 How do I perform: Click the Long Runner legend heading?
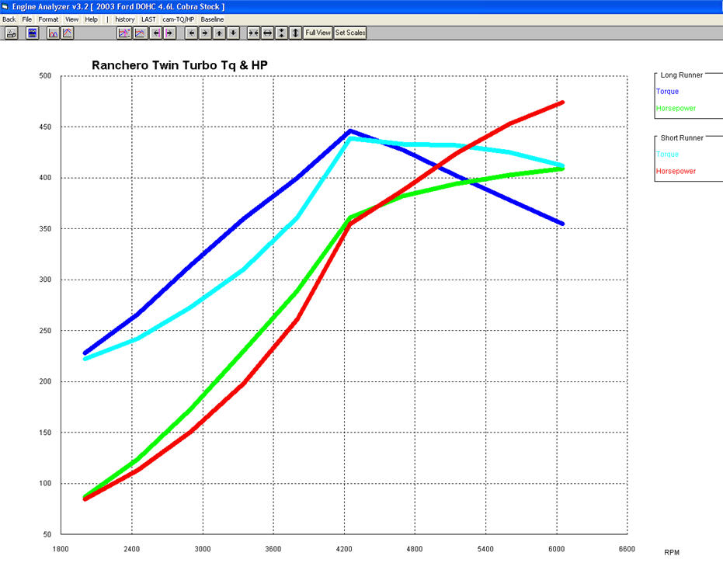coord(682,75)
